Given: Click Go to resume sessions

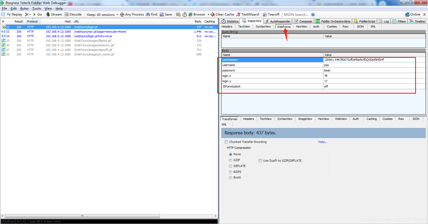Looking at the screenshot, I should tap(37, 14).
